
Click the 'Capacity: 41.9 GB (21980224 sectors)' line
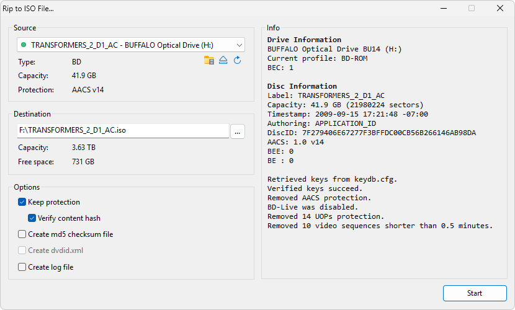346,105
